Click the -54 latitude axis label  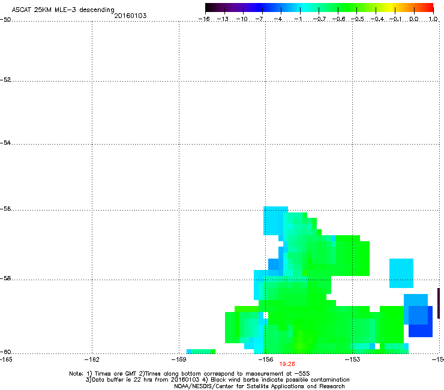coord(5,142)
